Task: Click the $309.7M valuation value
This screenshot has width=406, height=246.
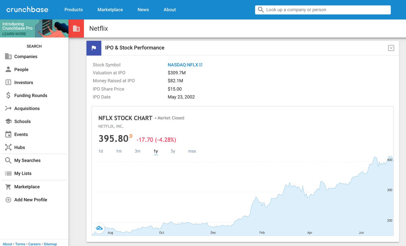Action: point(177,73)
